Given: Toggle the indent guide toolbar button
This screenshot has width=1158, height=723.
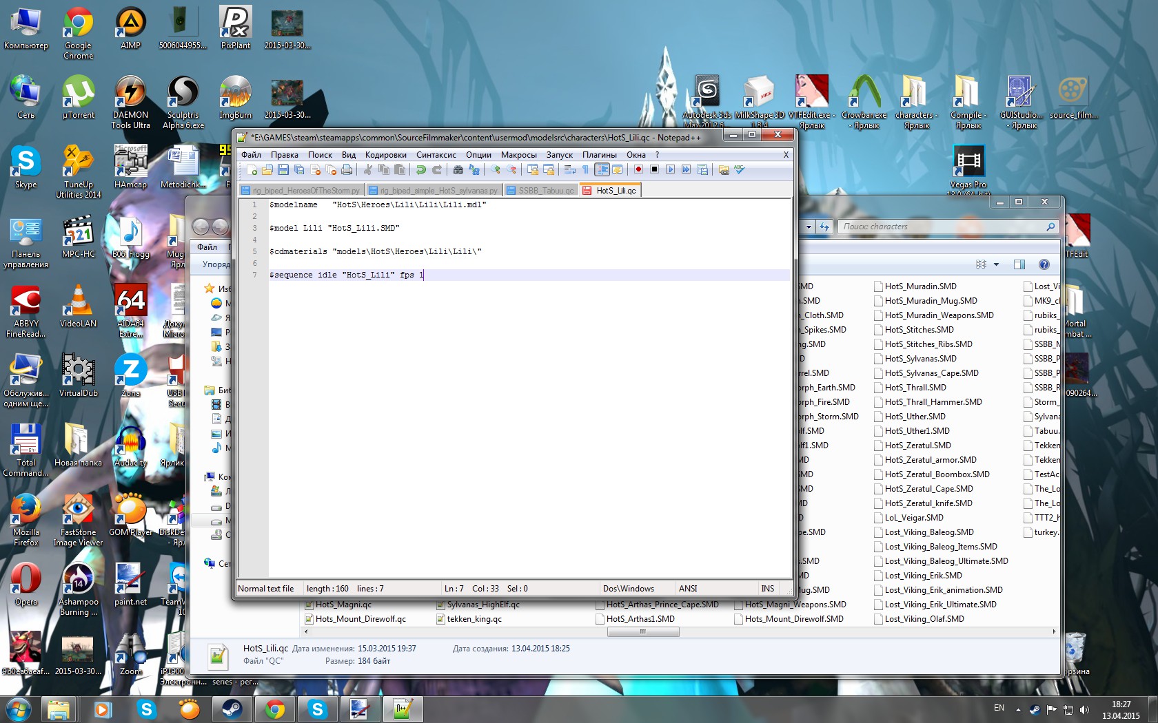Looking at the screenshot, I should (602, 169).
